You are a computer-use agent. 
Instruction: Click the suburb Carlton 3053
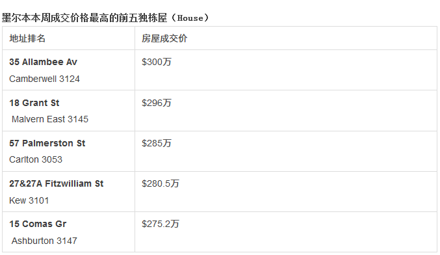click(36, 159)
